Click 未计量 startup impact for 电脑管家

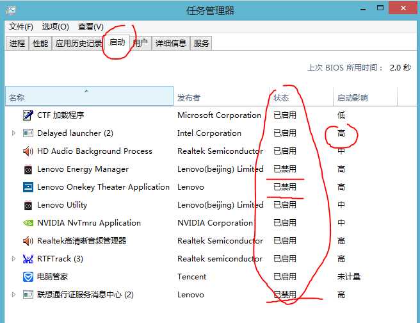click(x=349, y=277)
